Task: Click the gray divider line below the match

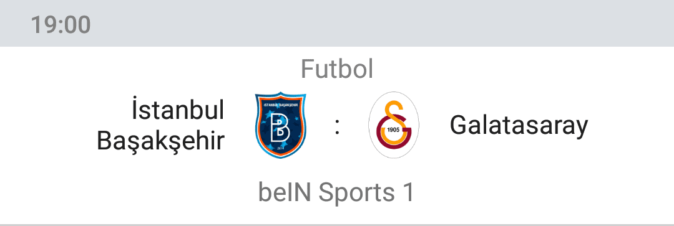Action: [x=337, y=224]
